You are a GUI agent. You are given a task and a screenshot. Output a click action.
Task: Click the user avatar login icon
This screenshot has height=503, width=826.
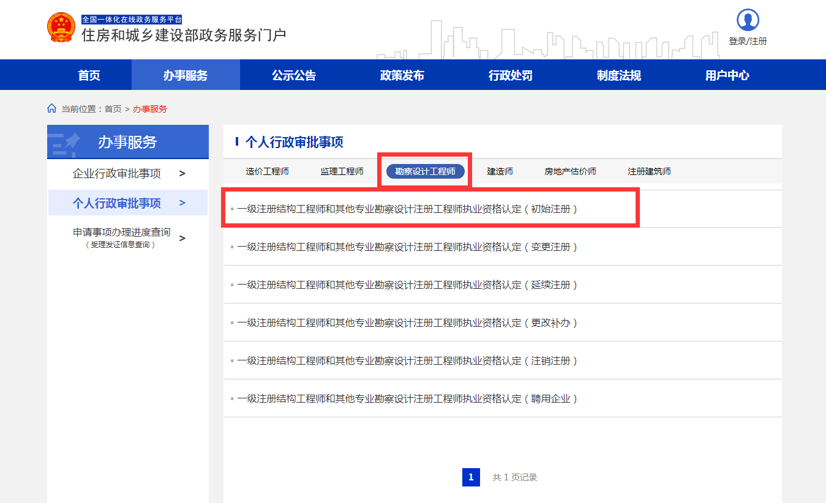[748, 20]
